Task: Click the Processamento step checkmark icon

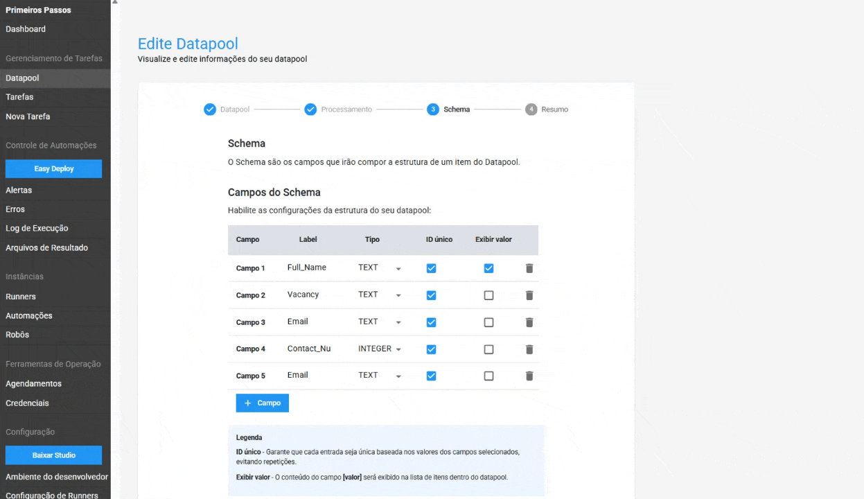Action: pyautogui.click(x=311, y=110)
